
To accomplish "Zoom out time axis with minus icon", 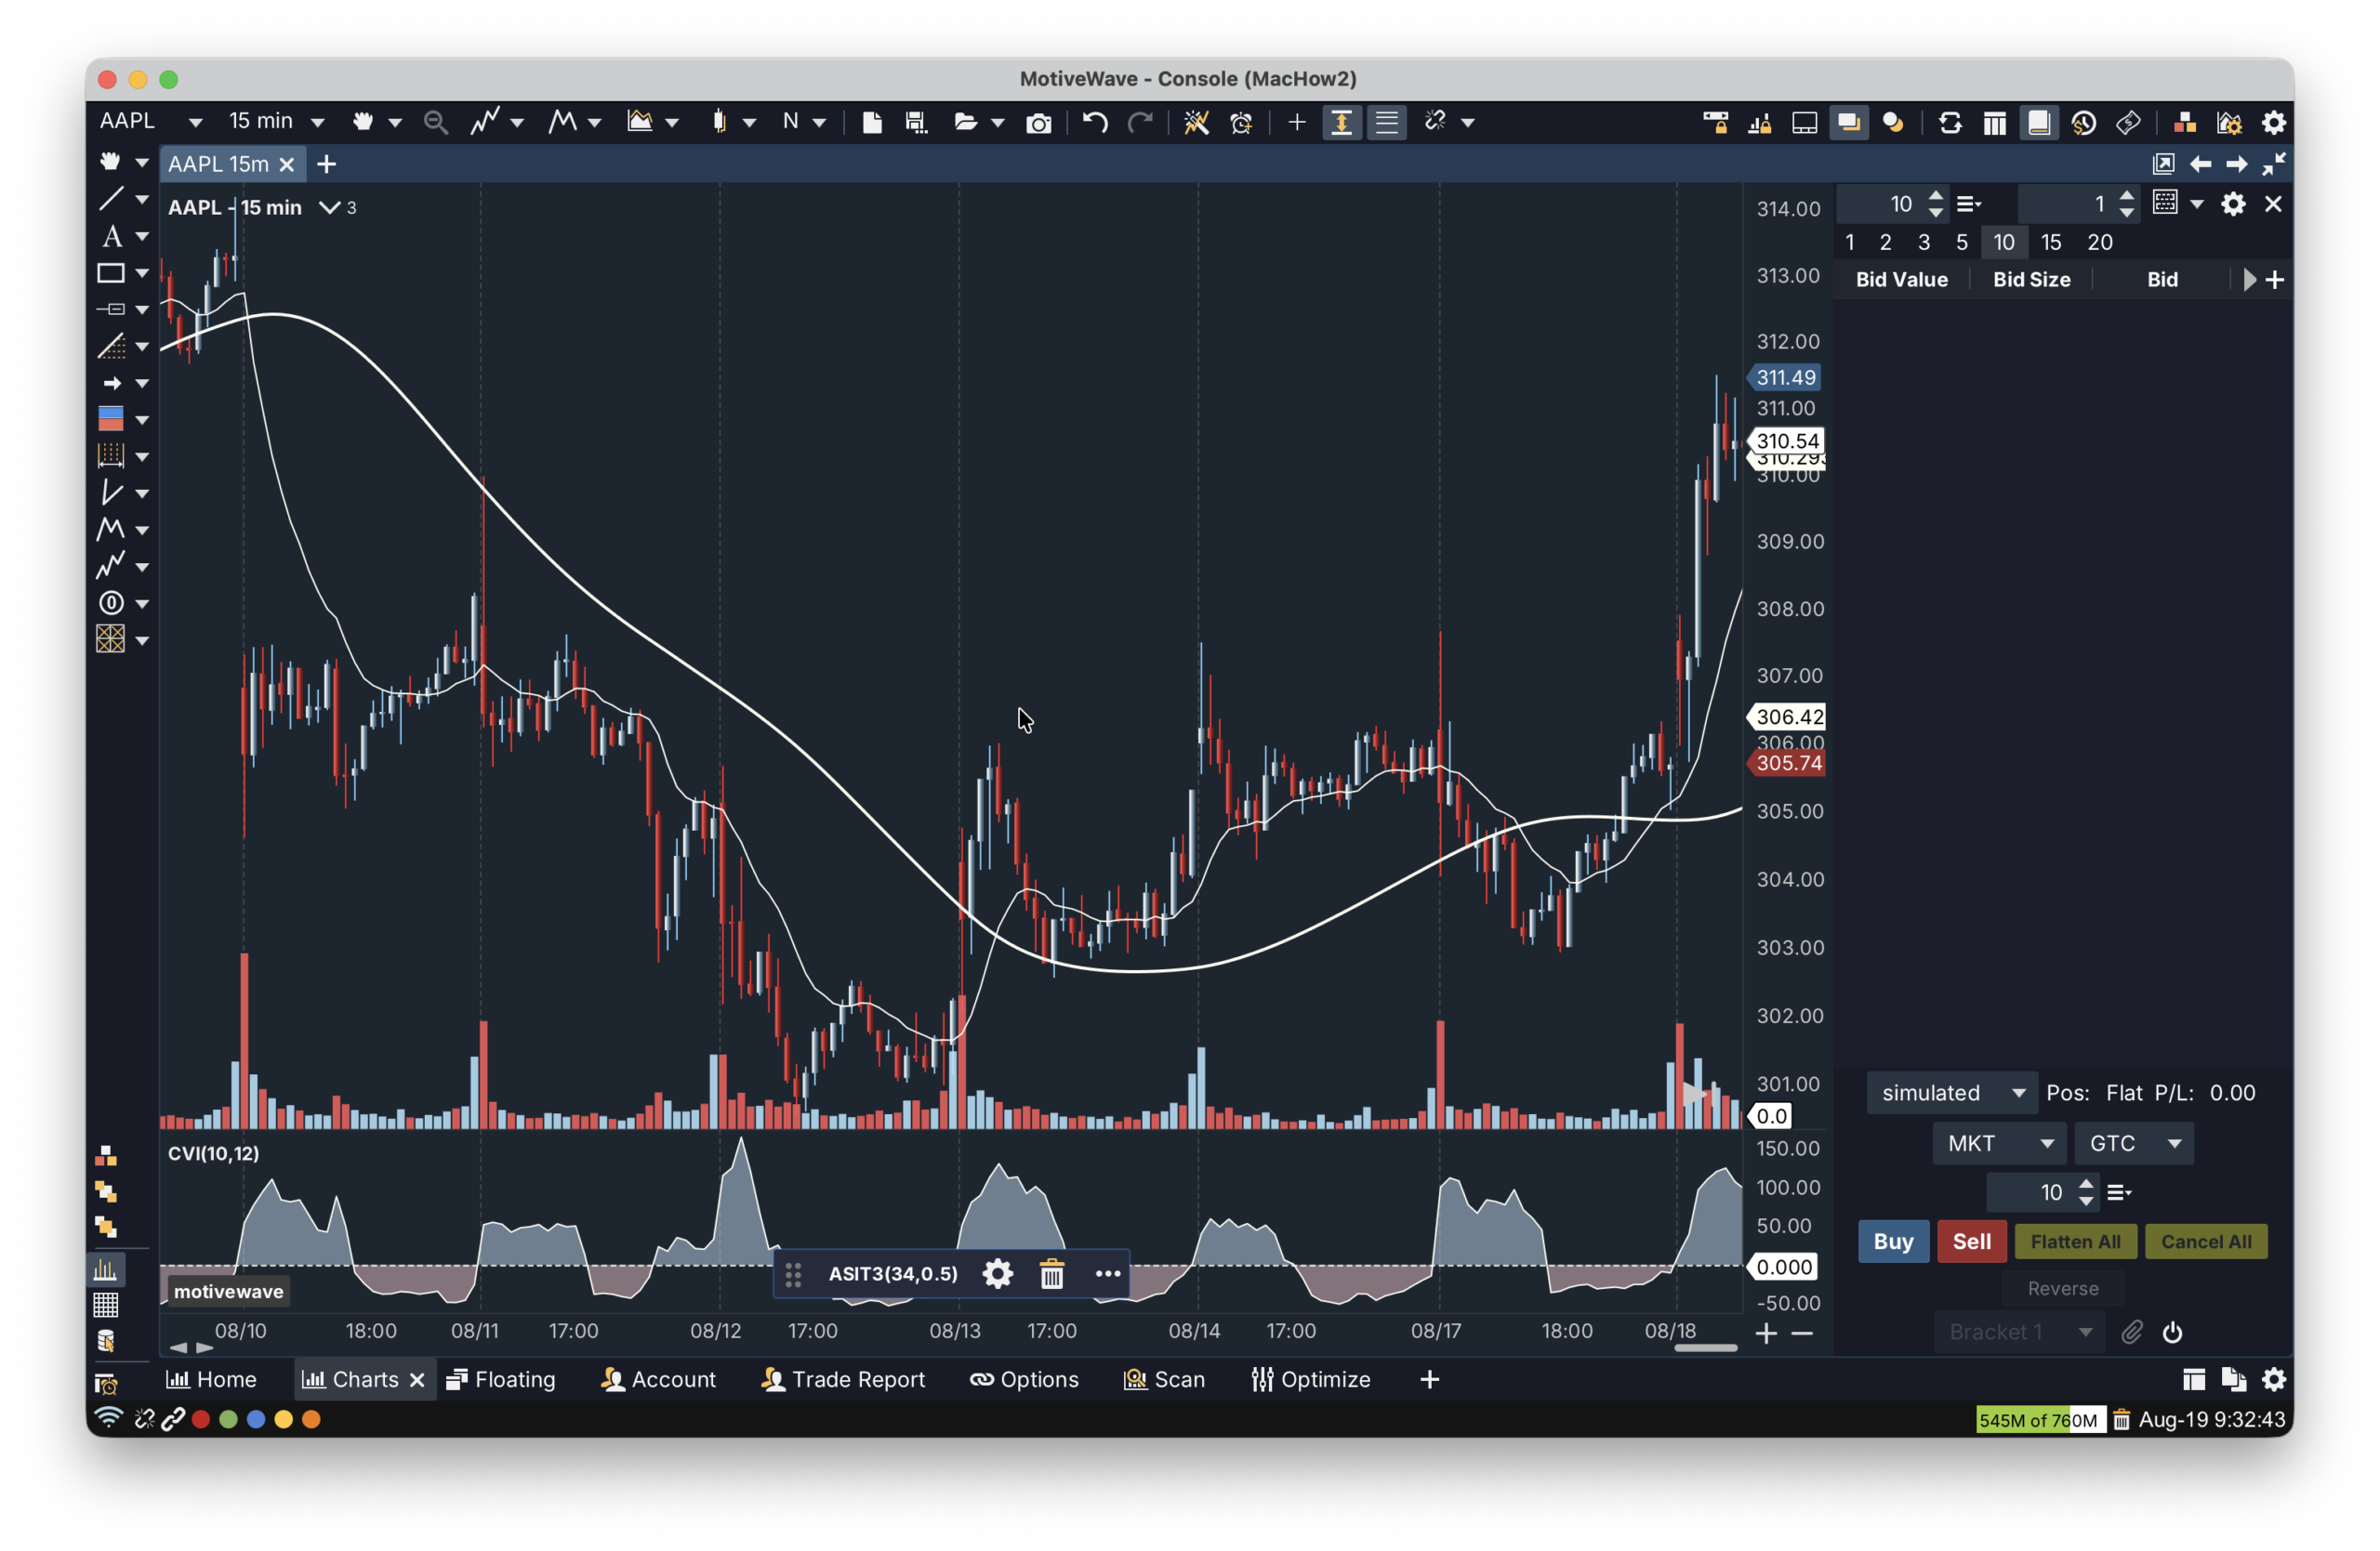I will pos(1802,1334).
